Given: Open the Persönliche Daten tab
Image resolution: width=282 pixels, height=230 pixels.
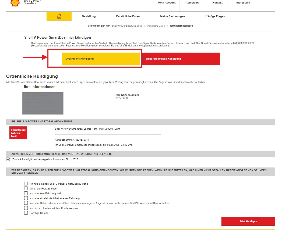Looking at the screenshot, I should tap(128, 16).
